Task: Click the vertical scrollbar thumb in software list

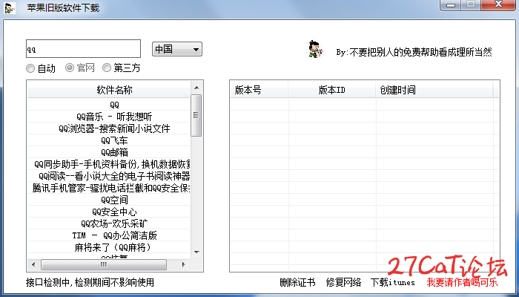Action: click(196, 115)
